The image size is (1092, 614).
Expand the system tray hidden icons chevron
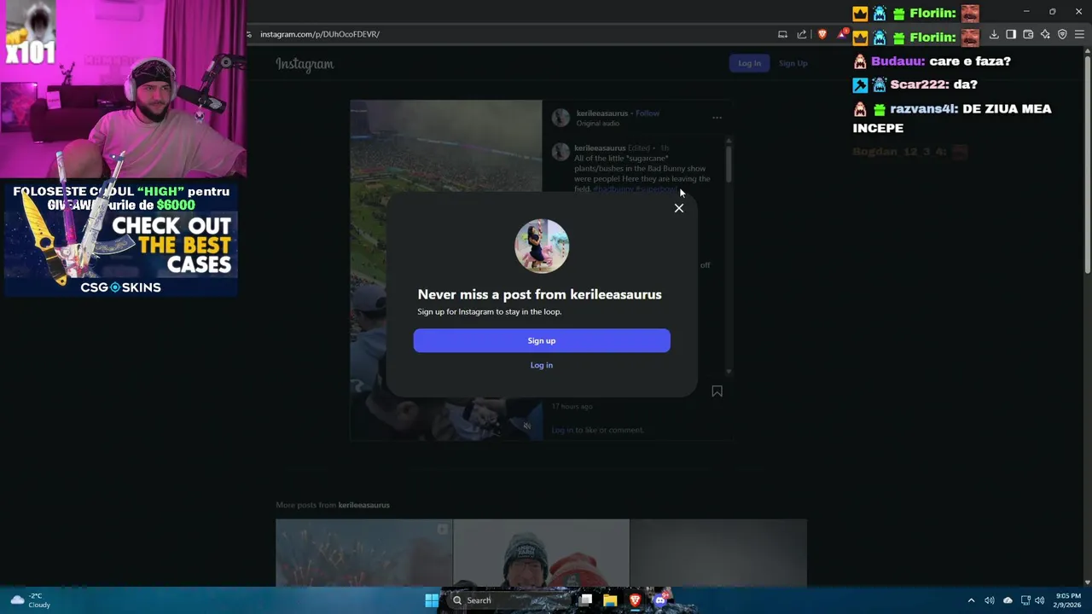tap(971, 600)
